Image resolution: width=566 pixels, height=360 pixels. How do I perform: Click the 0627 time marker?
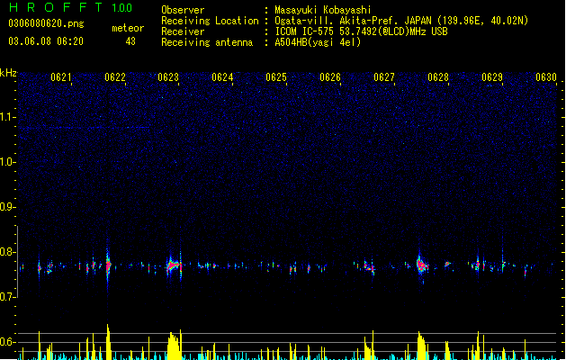384,77
